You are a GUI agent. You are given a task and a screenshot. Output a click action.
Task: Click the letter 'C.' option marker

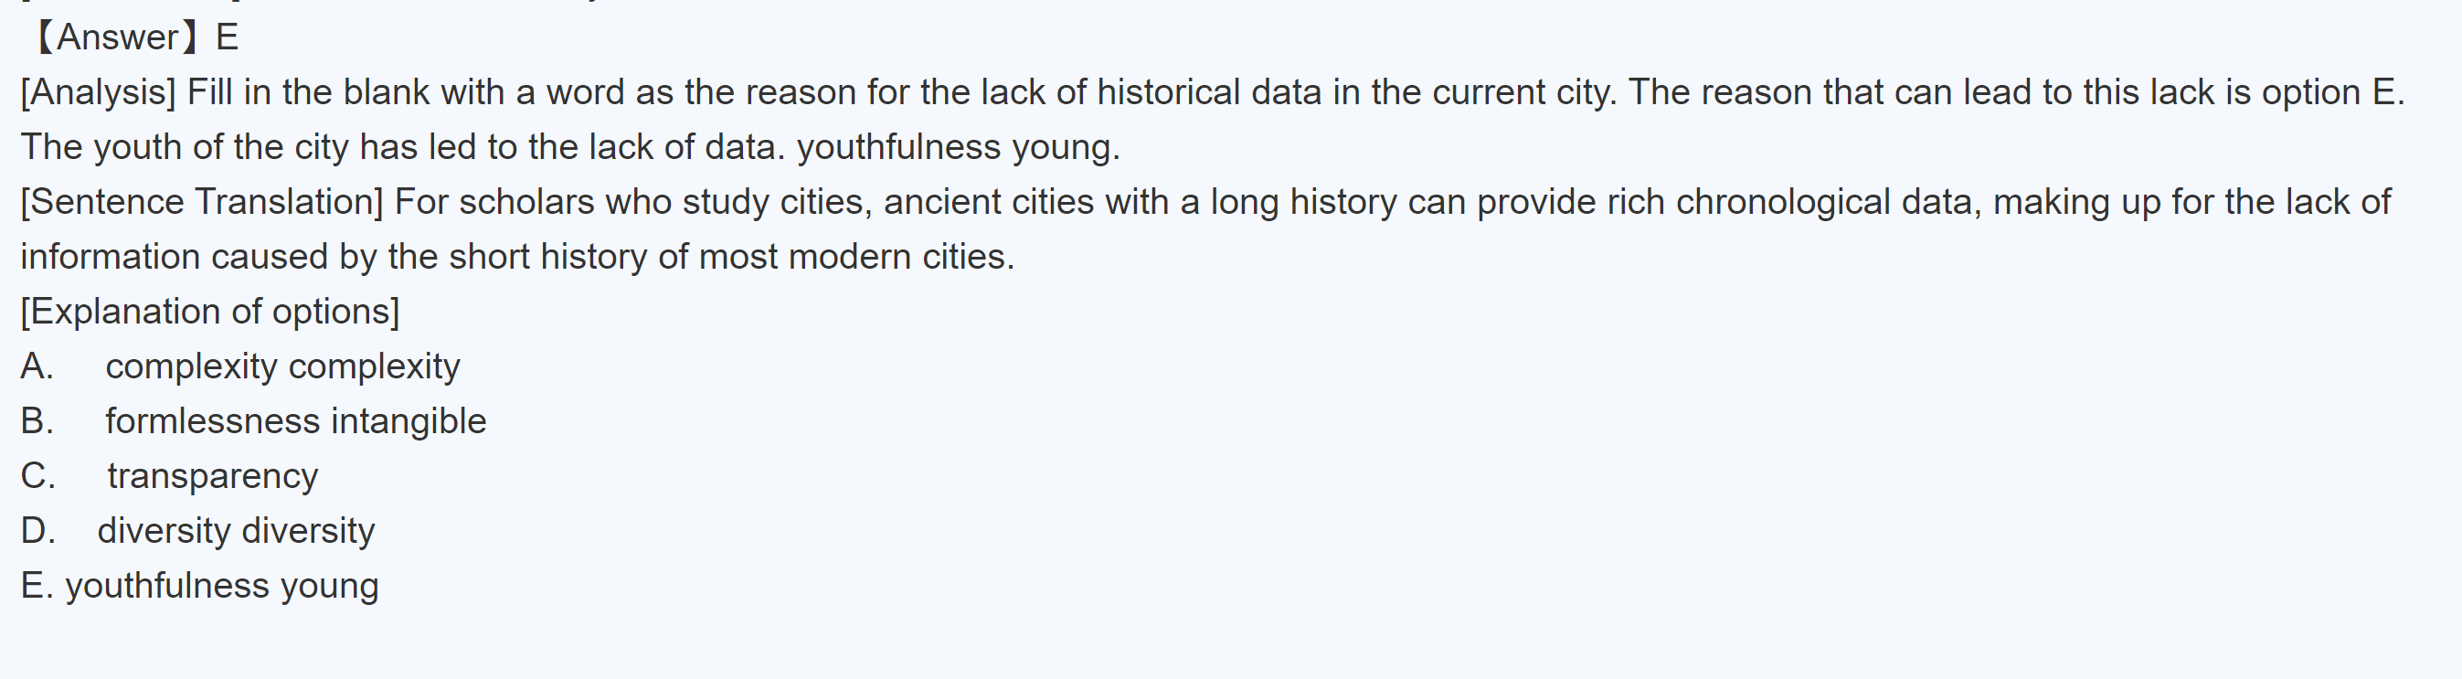point(38,476)
